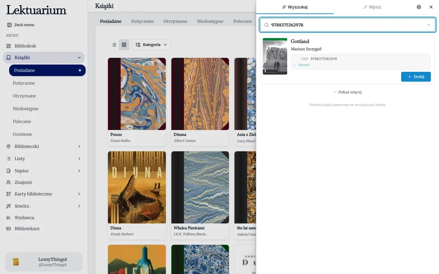Screen dimensions: 439x274
Task: Expand the Napisz submenu arrow
Action: [79, 171]
